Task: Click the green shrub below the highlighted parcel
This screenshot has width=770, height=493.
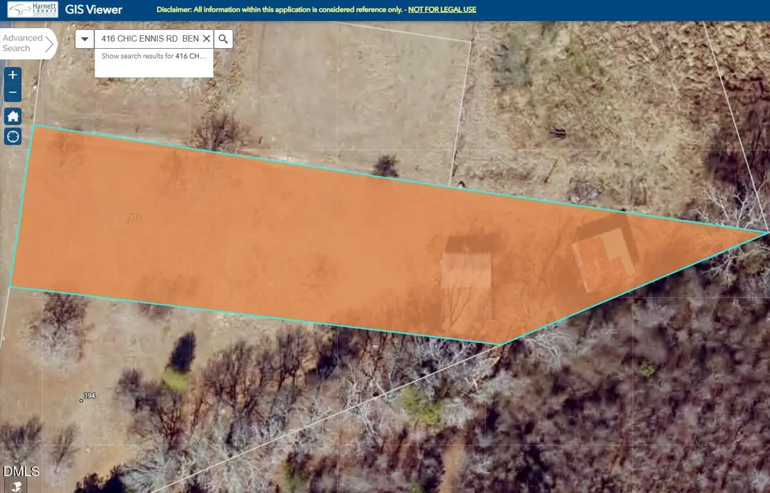Action: (175, 378)
